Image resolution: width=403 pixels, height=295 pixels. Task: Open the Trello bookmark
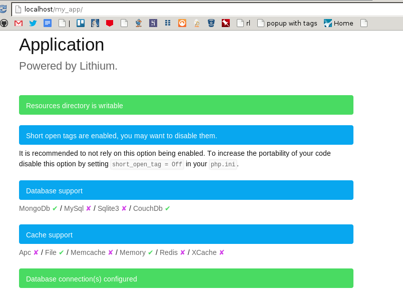(81, 23)
